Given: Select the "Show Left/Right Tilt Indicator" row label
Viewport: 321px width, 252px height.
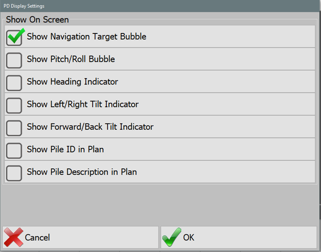Looking at the screenshot, I should coord(83,104).
